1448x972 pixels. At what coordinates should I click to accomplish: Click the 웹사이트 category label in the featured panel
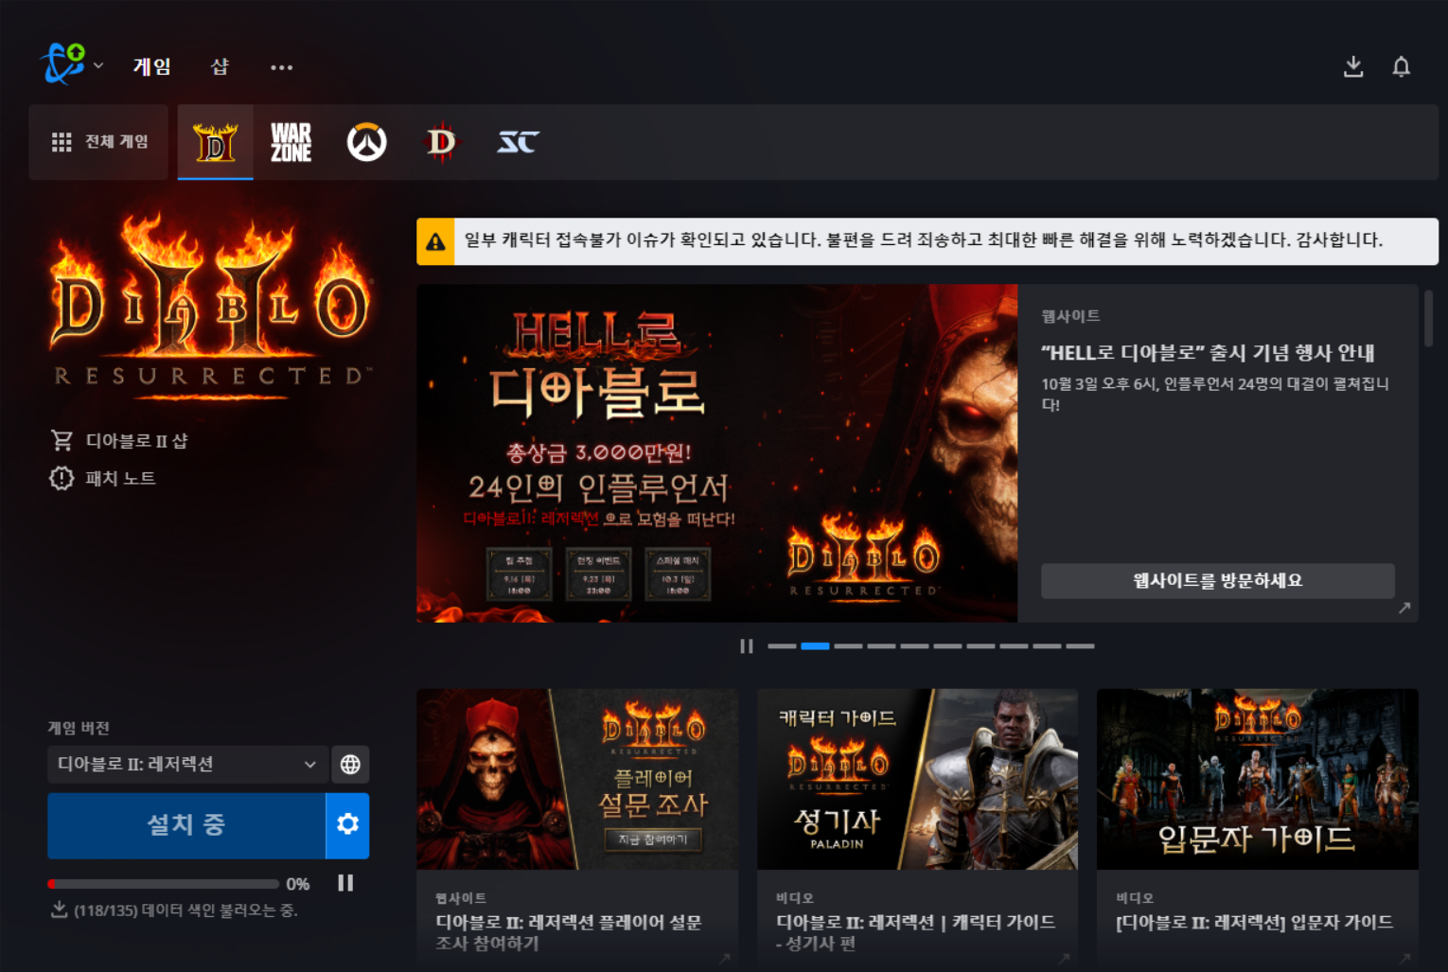click(1070, 316)
